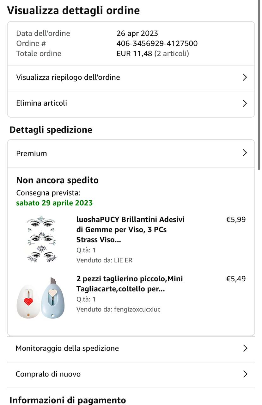Tap Compralo di nuovo
This screenshot has width=262, height=405.
tap(48, 374)
